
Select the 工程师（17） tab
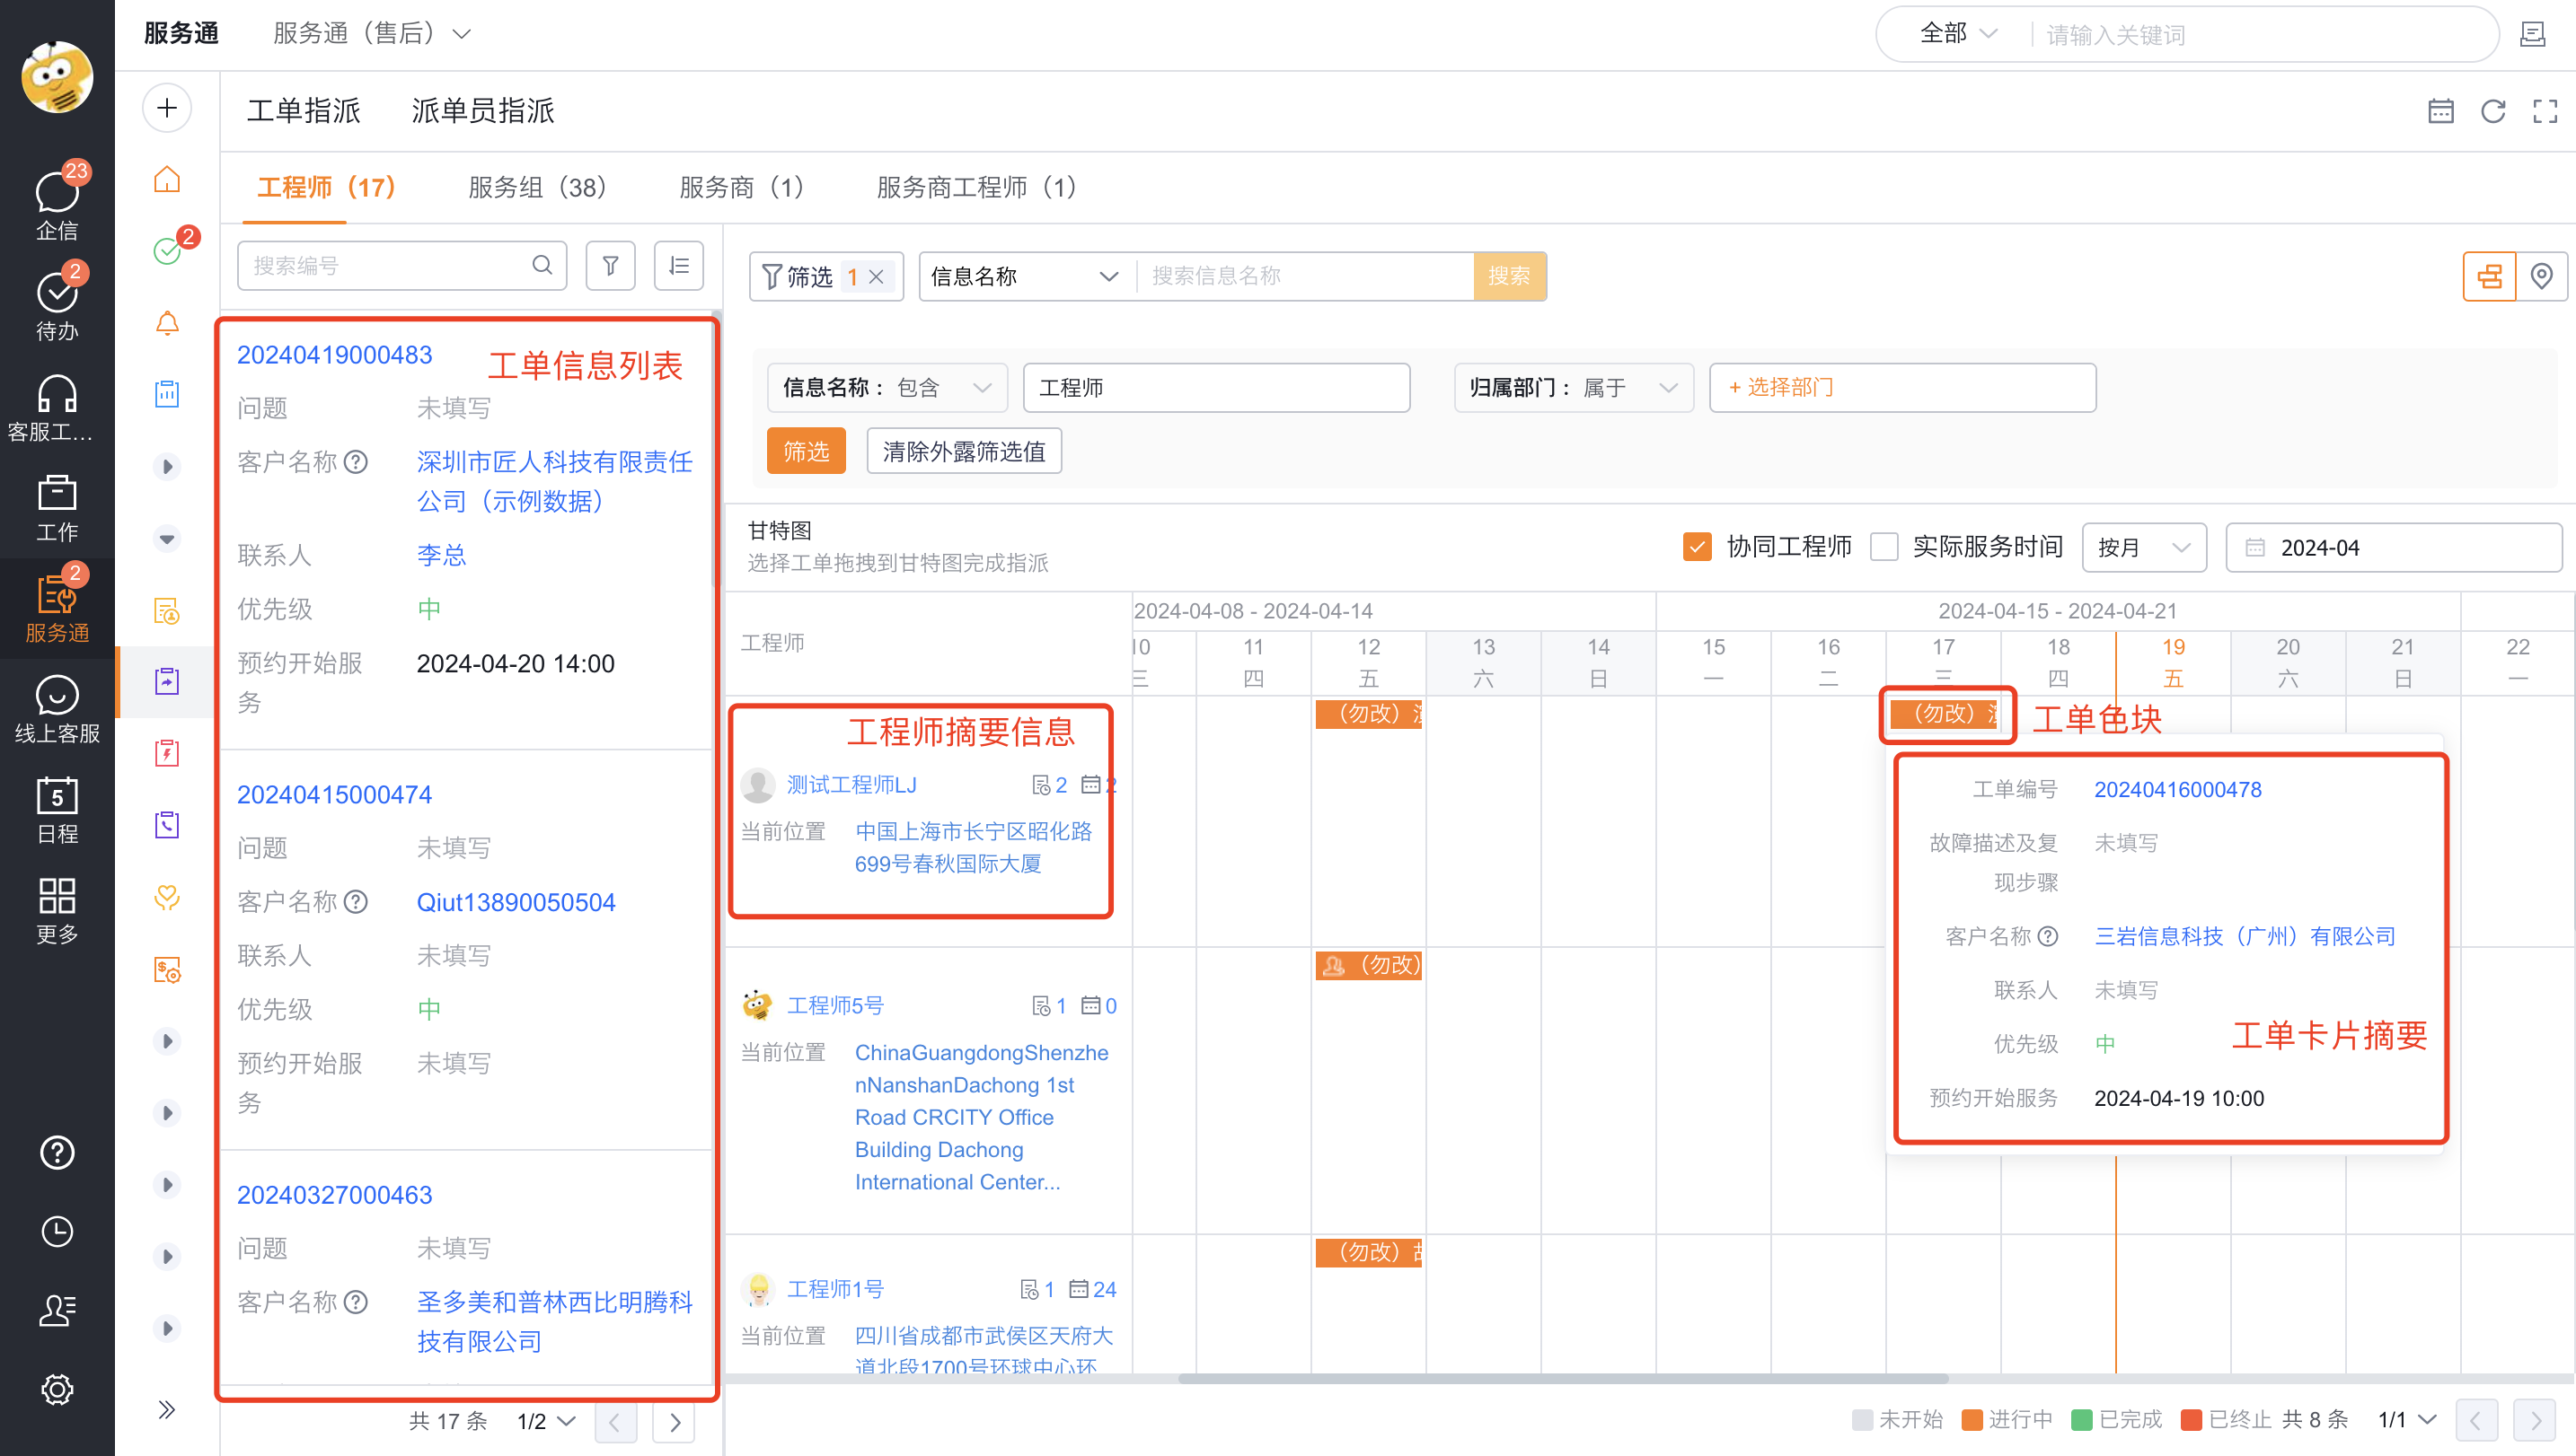326,188
